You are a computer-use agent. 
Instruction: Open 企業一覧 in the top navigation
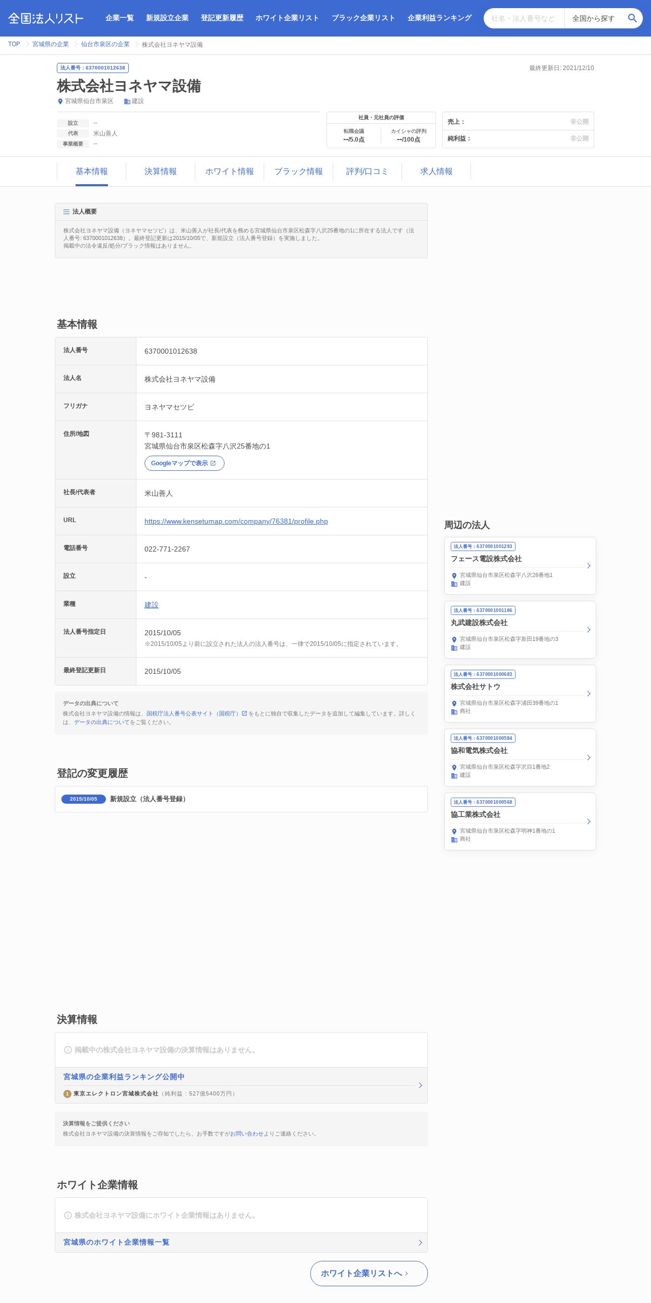(x=120, y=18)
